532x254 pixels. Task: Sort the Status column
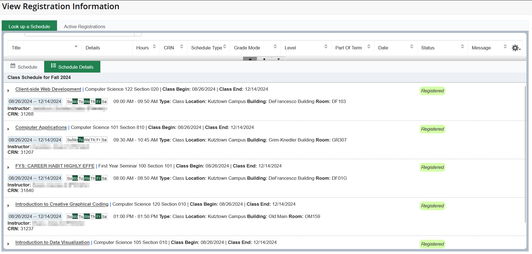coord(462,47)
